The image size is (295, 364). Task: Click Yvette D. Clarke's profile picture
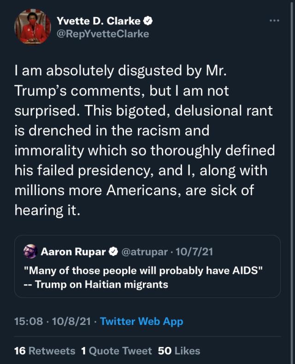33,27
